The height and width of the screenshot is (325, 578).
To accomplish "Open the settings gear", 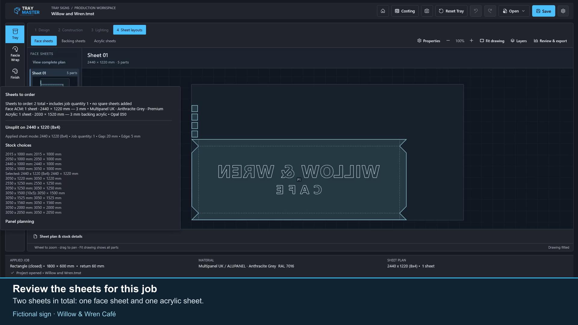I will pos(563,11).
